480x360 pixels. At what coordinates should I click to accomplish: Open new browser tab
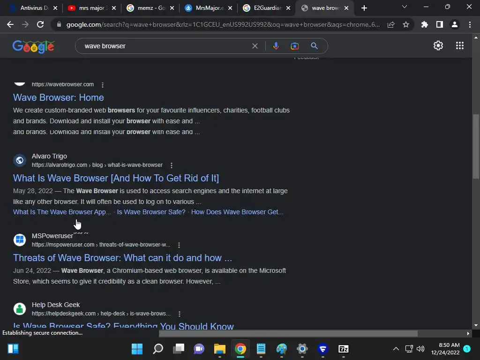tap(364, 8)
